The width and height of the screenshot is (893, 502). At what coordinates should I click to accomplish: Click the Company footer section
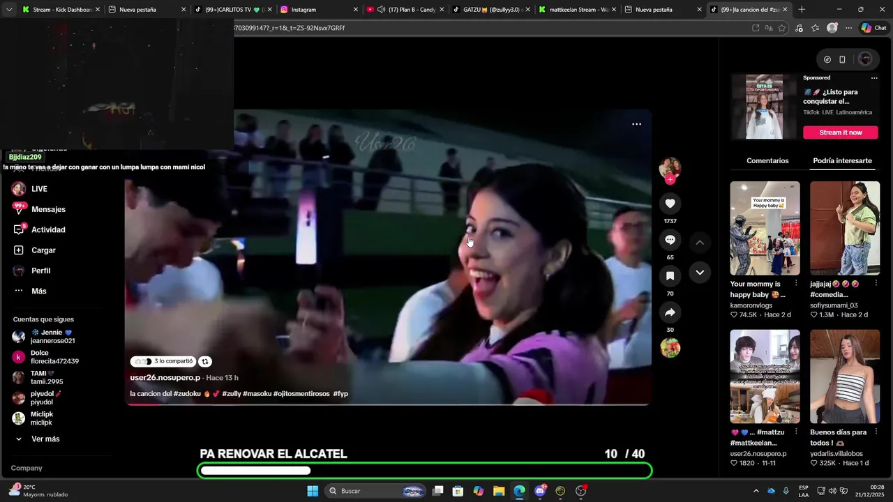point(27,468)
